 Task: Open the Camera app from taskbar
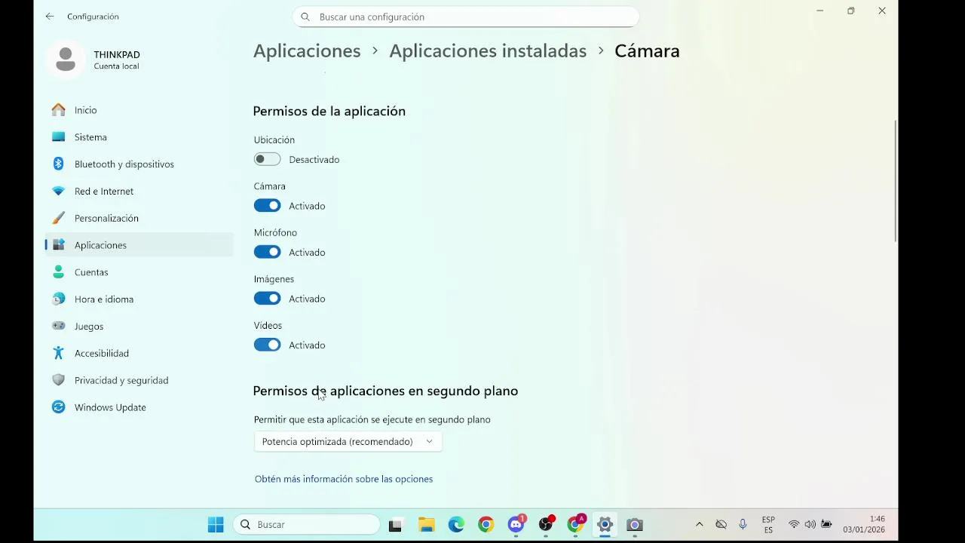coord(635,525)
